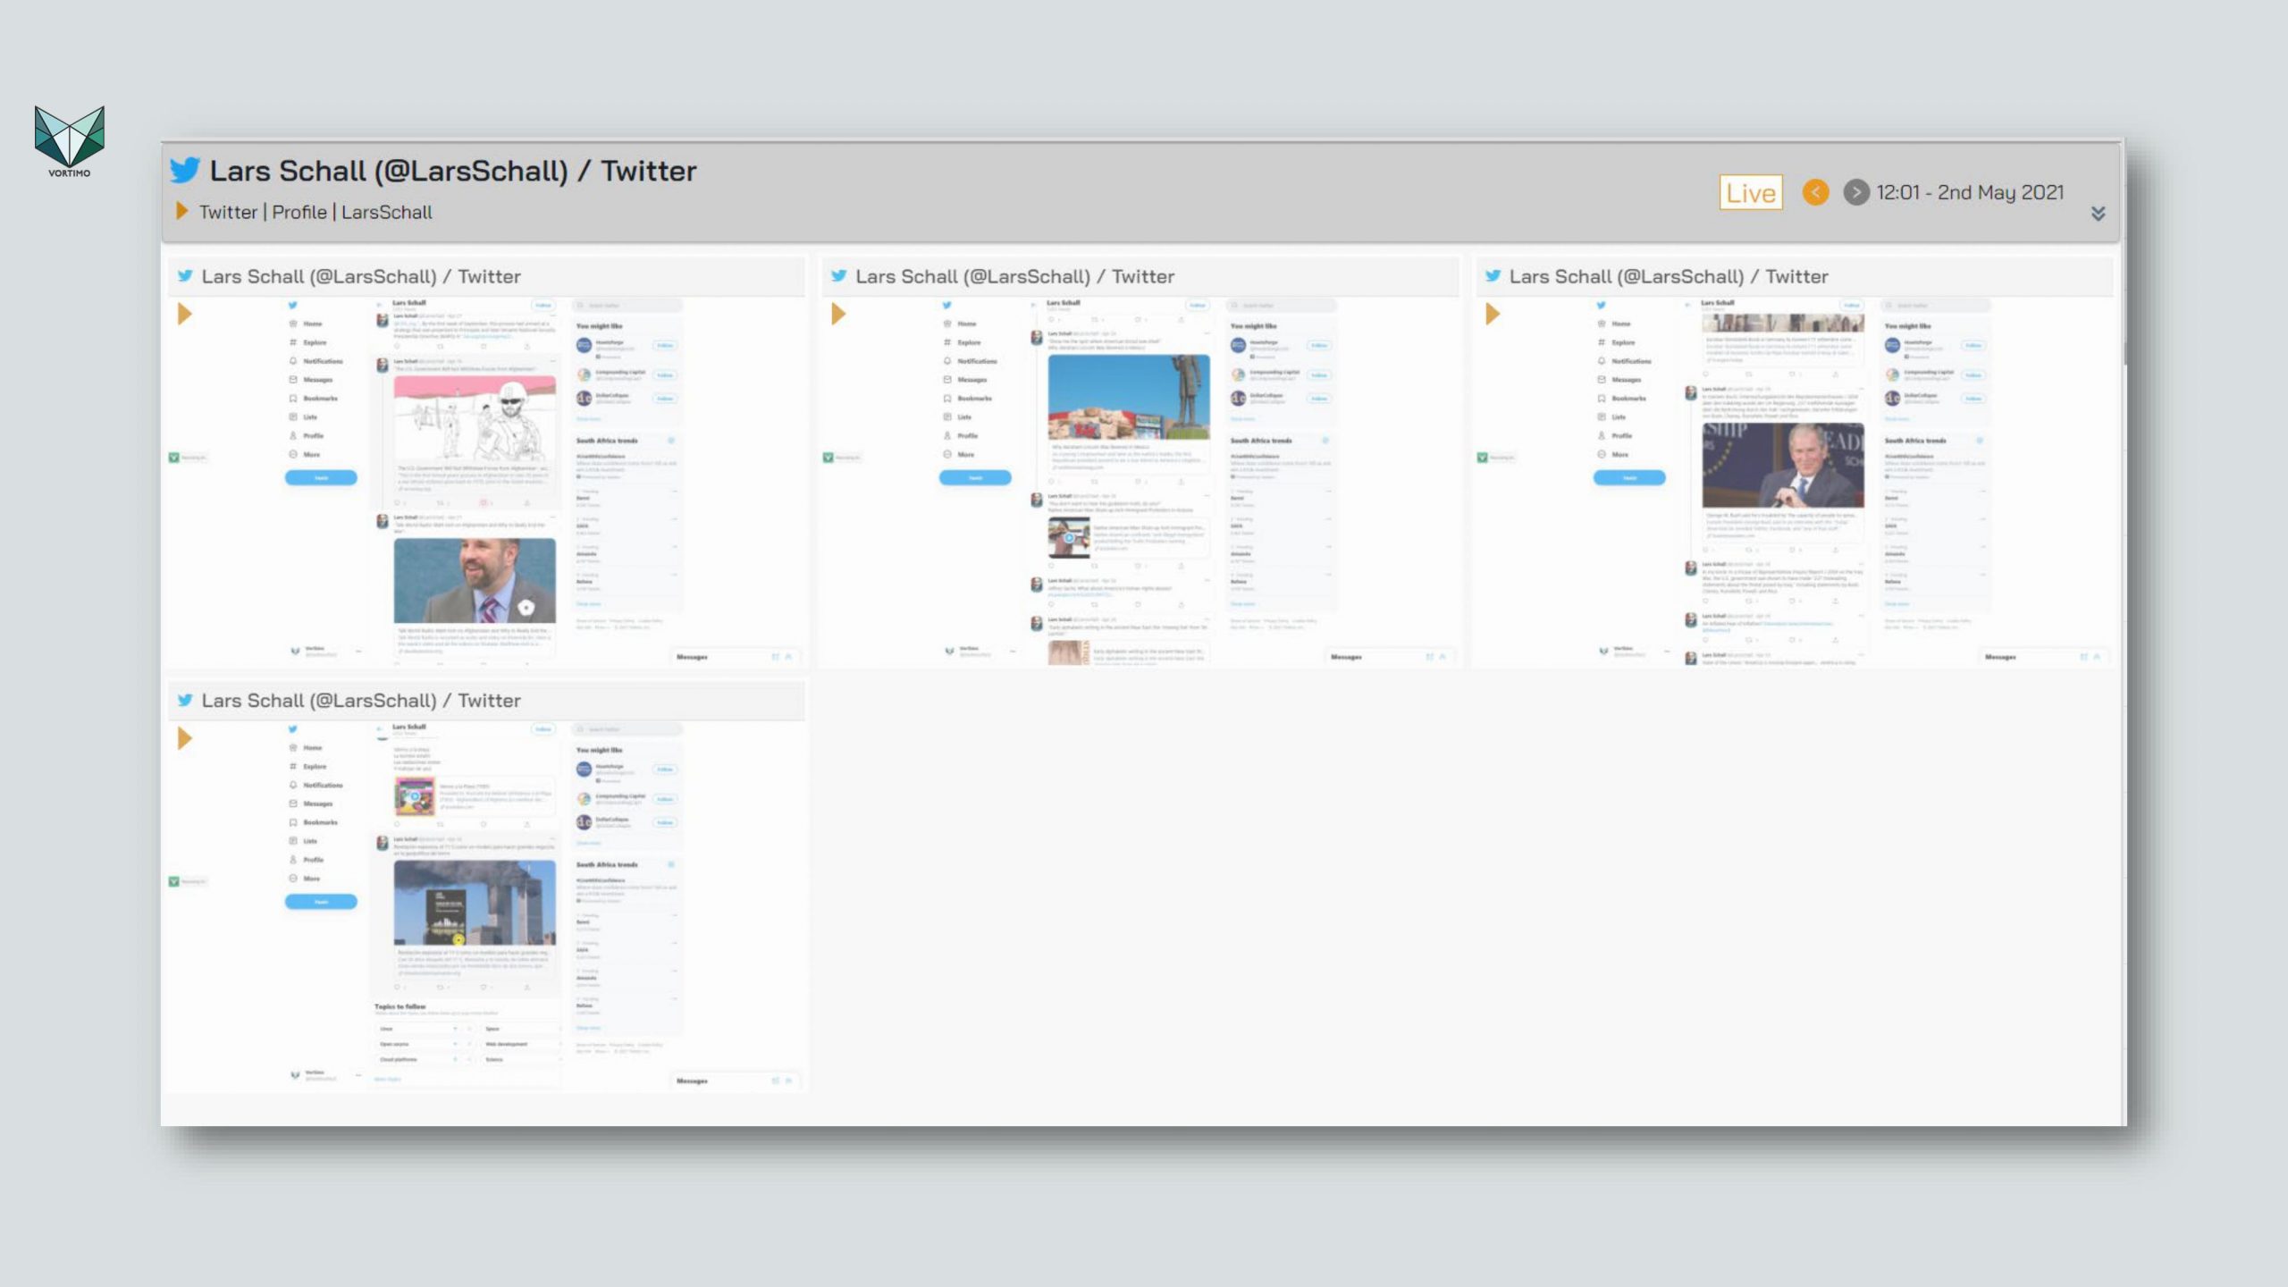Switch to Live mode
2288x1287 pixels.
click(1750, 192)
